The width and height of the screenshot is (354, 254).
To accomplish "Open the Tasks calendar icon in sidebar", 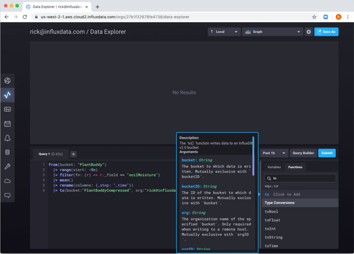I will tap(7, 124).
